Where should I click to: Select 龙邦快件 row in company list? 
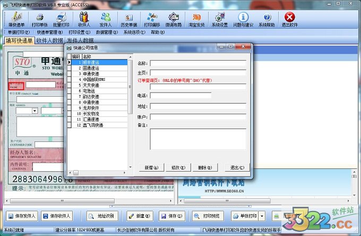(99, 108)
